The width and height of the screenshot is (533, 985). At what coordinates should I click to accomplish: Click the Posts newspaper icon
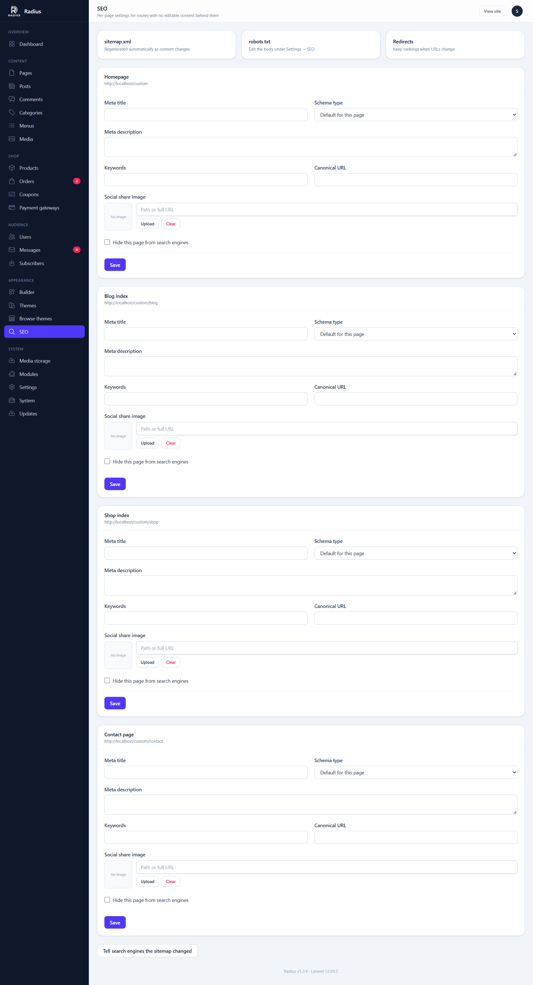point(12,86)
